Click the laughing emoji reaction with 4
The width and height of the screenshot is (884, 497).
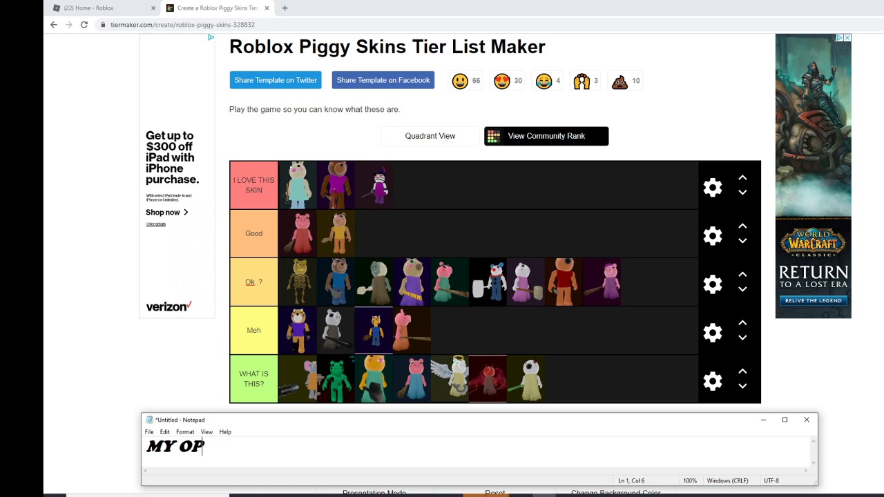(544, 81)
